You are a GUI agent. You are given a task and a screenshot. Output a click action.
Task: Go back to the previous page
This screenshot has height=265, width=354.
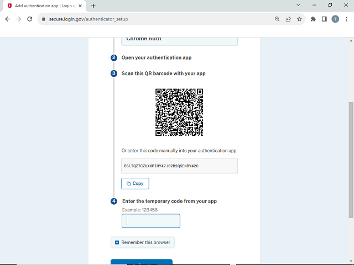point(7,19)
